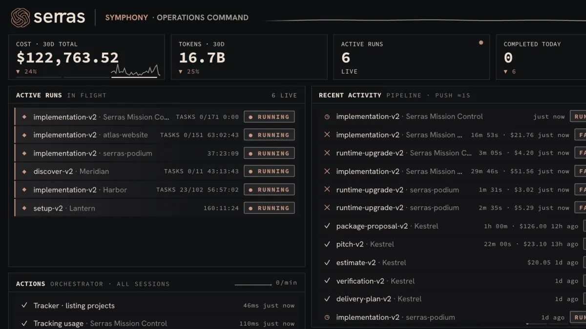Click the '6 LIVE' count in Active Runs panel
The height and width of the screenshot is (329, 586).
(284, 96)
